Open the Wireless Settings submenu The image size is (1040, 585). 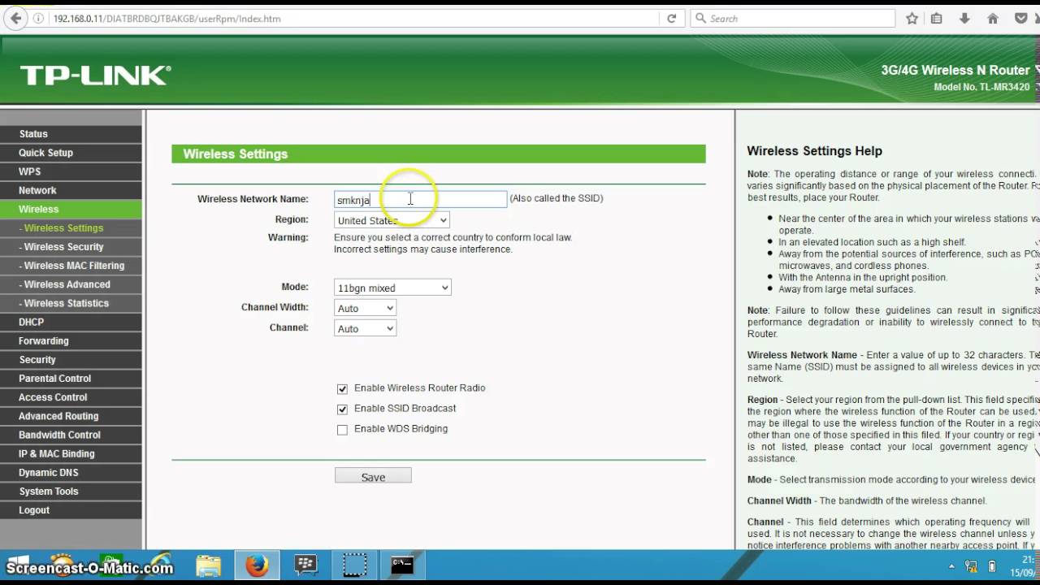(71, 228)
